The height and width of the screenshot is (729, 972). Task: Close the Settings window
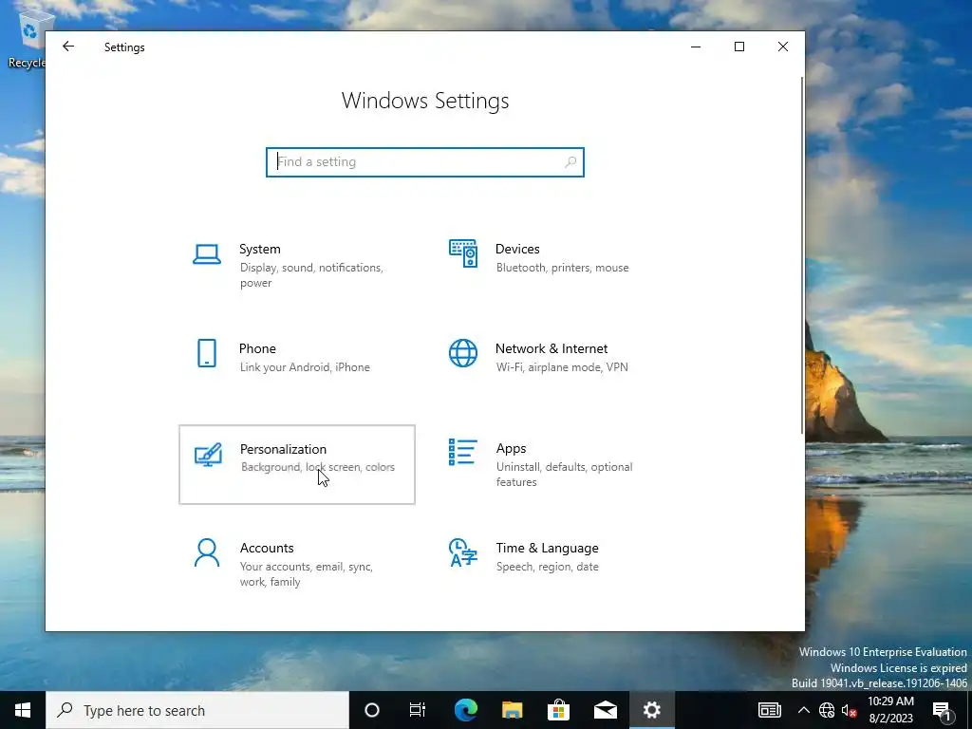click(x=783, y=47)
